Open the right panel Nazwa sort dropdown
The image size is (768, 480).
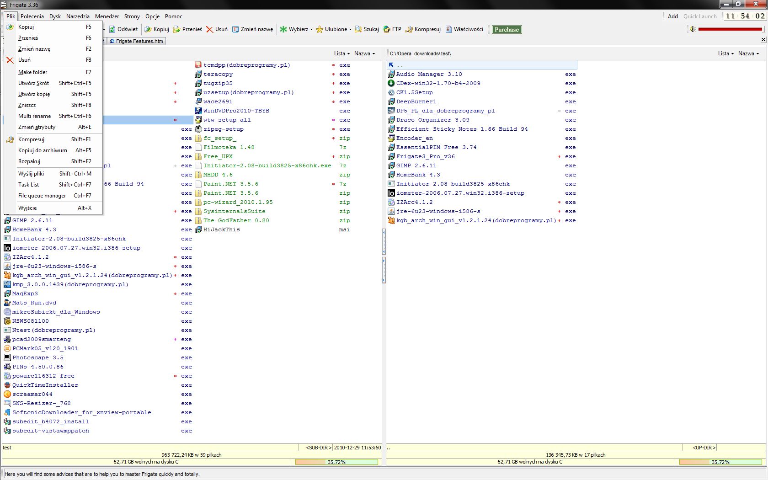tap(748, 53)
